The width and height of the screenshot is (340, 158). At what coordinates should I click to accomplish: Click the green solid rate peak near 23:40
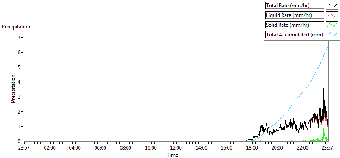tap(324, 128)
